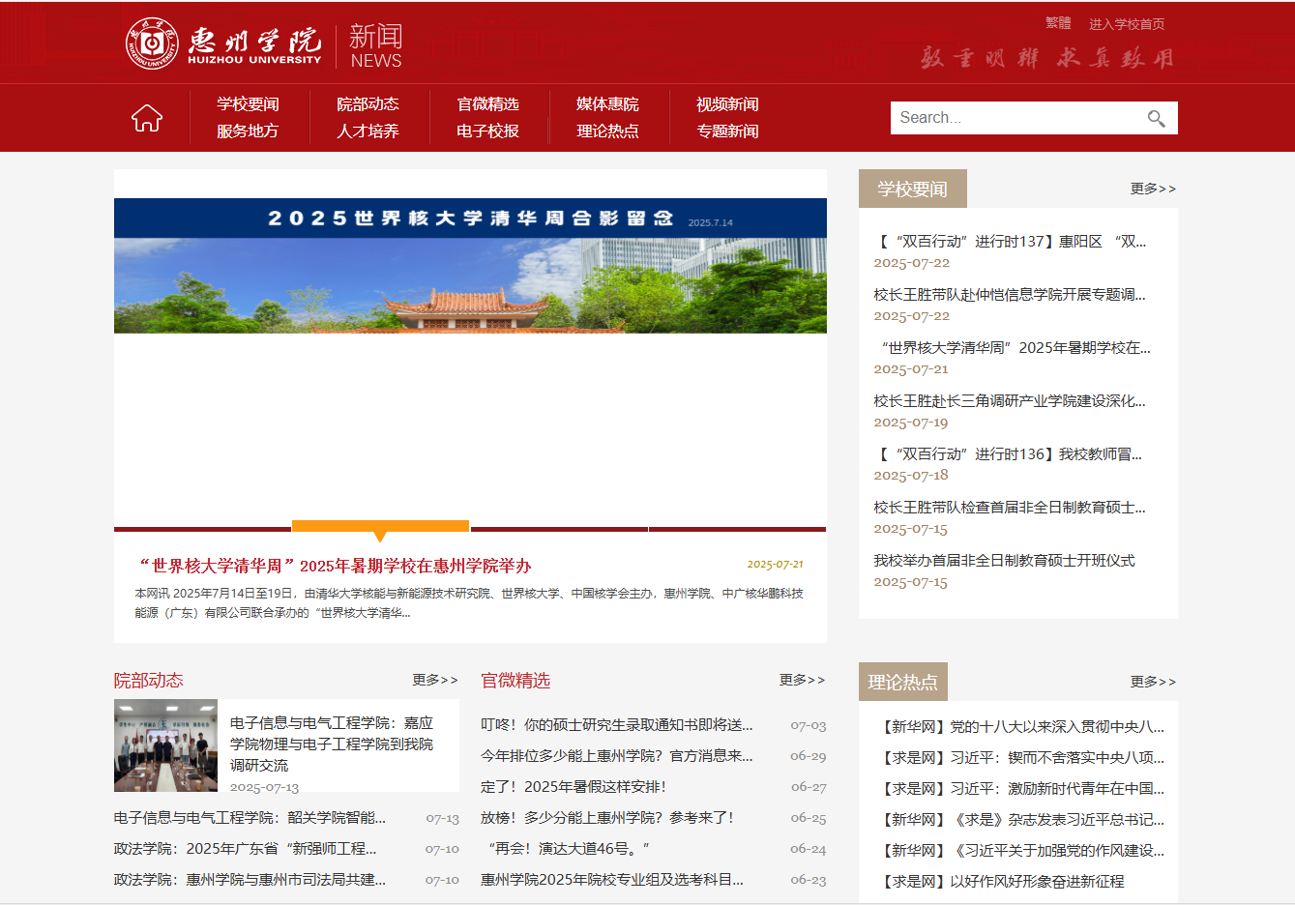The height and width of the screenshot is (905, 1295).
Task: Expand 更多 beside 院部动态 heading
Action: point(434,680)
